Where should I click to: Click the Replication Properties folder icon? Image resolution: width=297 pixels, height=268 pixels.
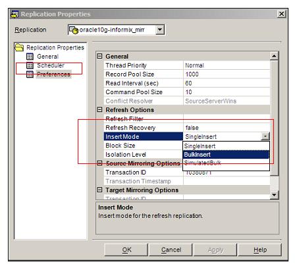coord(19,47)
